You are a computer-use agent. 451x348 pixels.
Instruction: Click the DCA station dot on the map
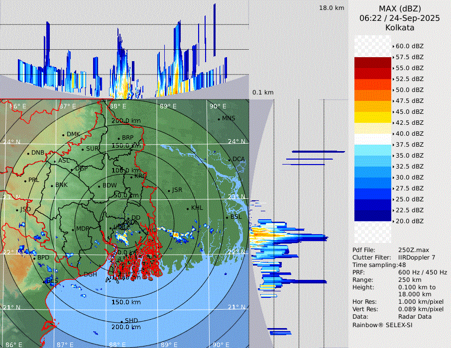[229, 160]
